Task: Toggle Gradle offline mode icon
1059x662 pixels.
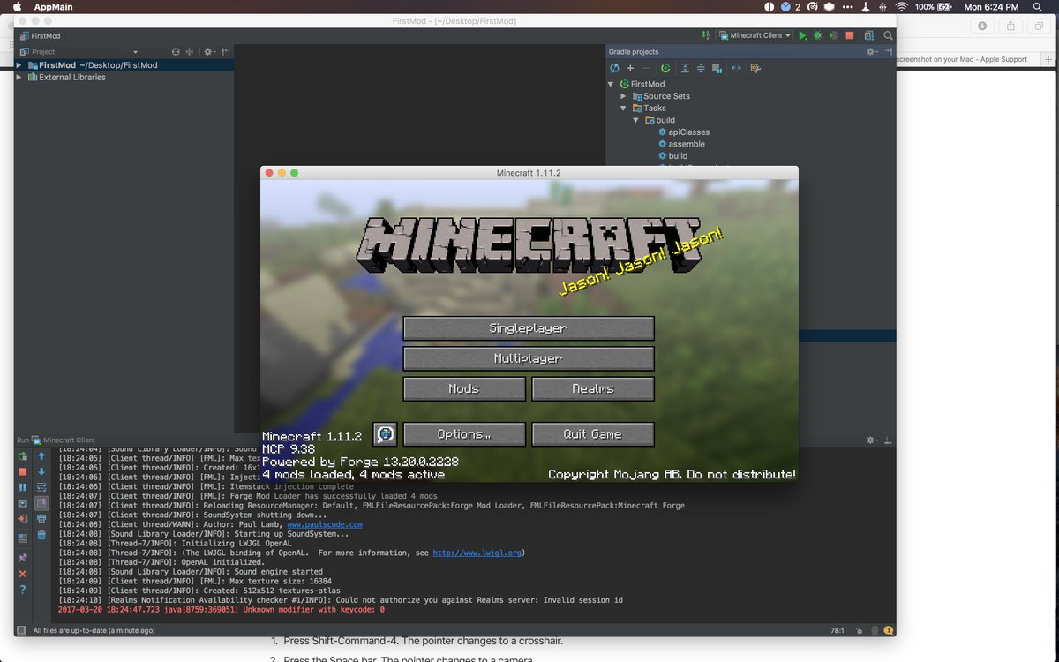Action: (736, 68)
